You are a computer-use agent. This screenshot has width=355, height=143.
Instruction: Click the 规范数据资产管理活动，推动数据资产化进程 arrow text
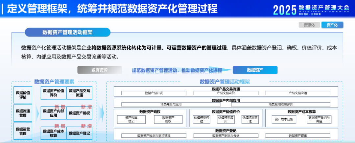[x=177, y=70]
